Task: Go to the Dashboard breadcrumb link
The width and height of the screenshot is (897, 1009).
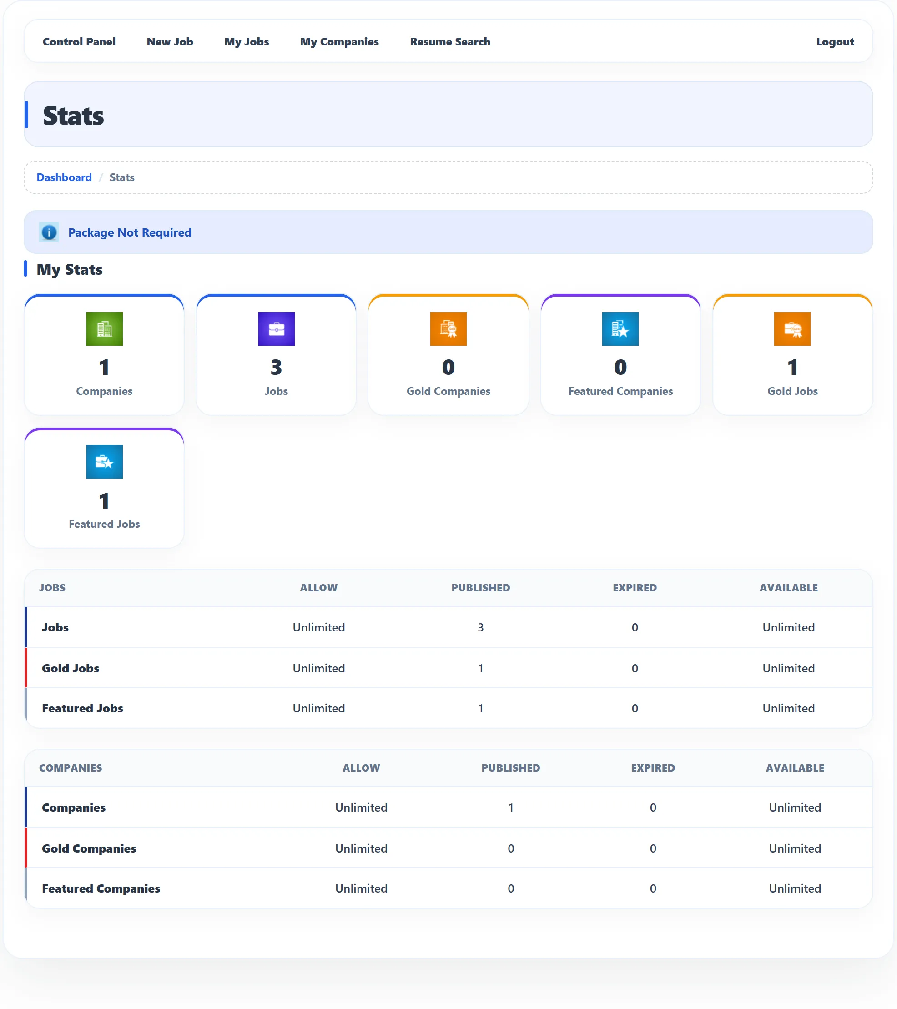Action: 64,177
